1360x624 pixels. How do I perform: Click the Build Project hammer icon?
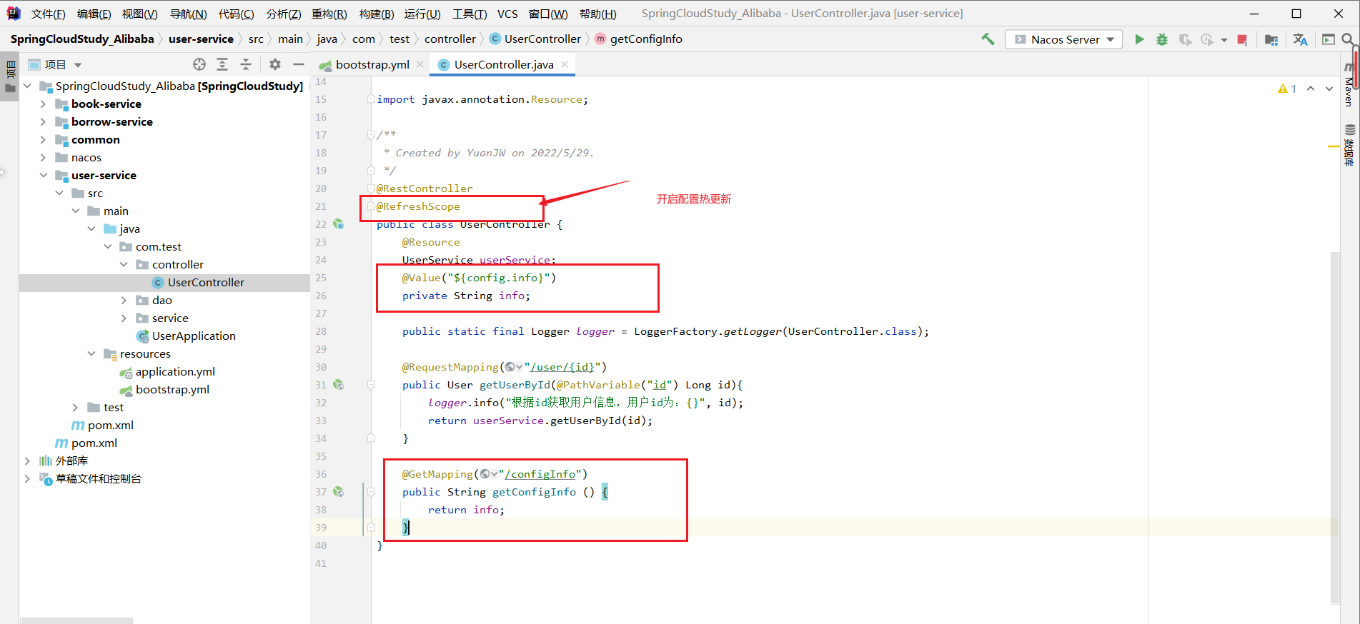click(x=988, y=39)
